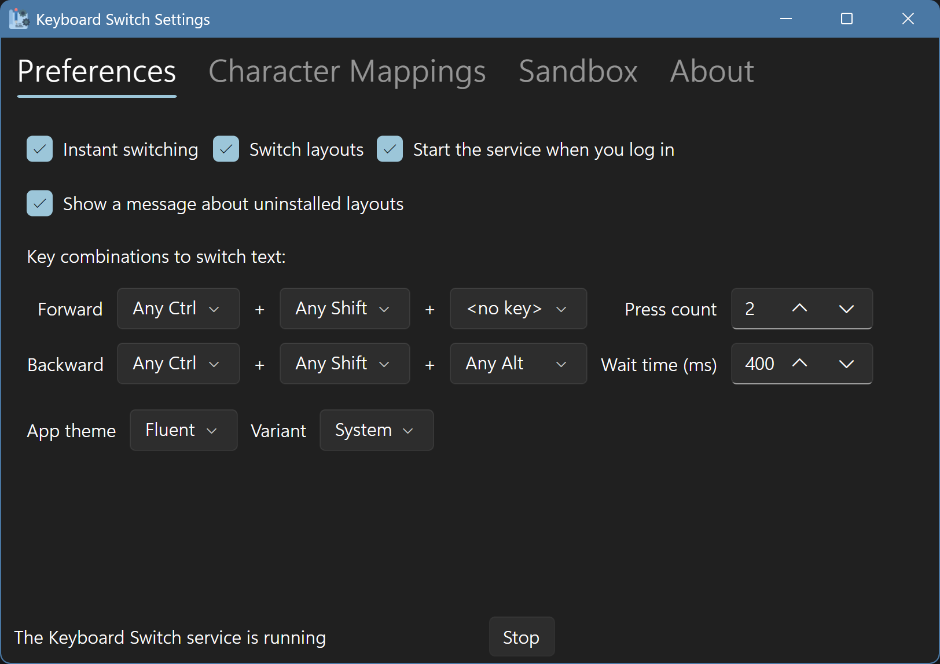Viewport: 940px width, 664px height.
Task: Increase Press count with up arrow
Action: (799, 309)
